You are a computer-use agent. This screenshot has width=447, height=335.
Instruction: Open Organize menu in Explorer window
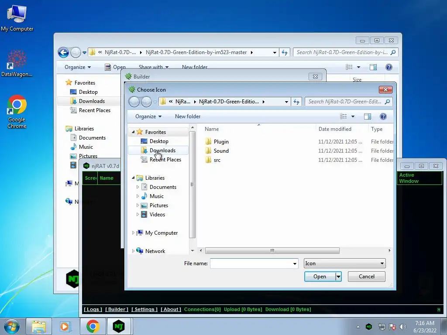[78, 67]
